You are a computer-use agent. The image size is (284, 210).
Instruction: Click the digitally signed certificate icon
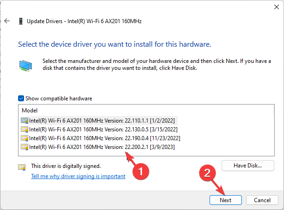pos(22,167)
